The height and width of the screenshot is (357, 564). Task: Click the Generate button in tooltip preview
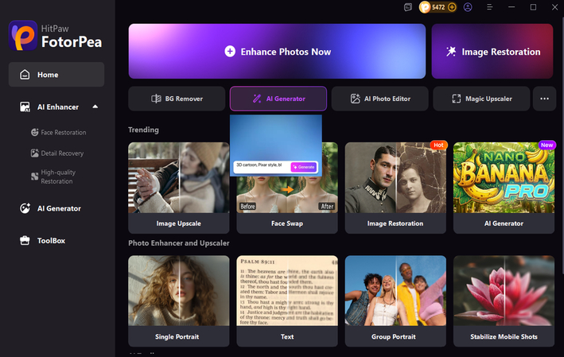pyautogui.click(x=304, y=167)
